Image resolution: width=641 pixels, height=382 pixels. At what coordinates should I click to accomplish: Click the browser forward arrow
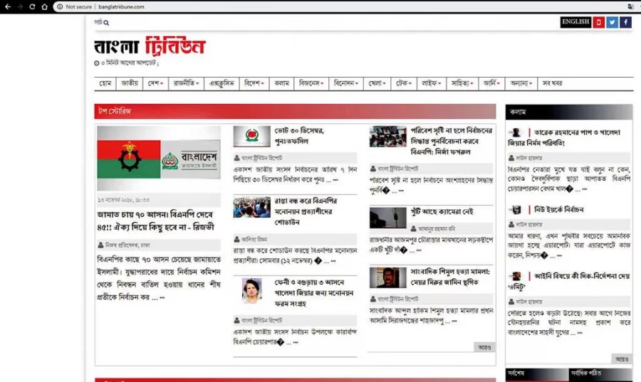20,6
